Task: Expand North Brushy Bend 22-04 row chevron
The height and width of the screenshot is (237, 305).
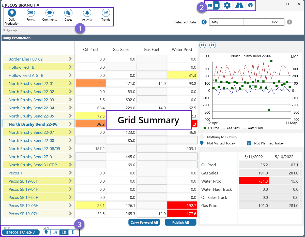Action: (x=70, y=108)
